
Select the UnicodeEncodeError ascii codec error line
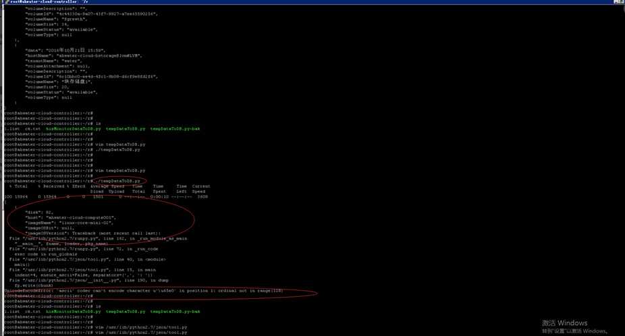point(144,291)
